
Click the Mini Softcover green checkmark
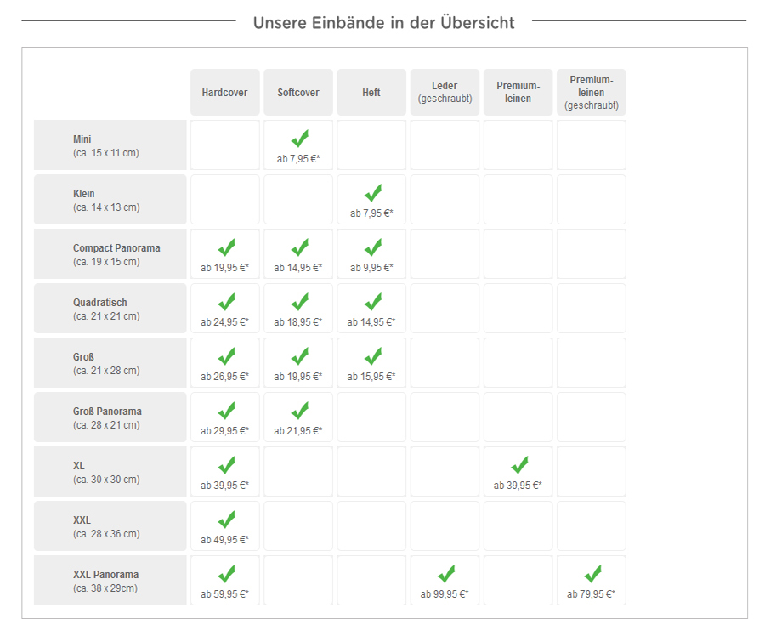299,139
